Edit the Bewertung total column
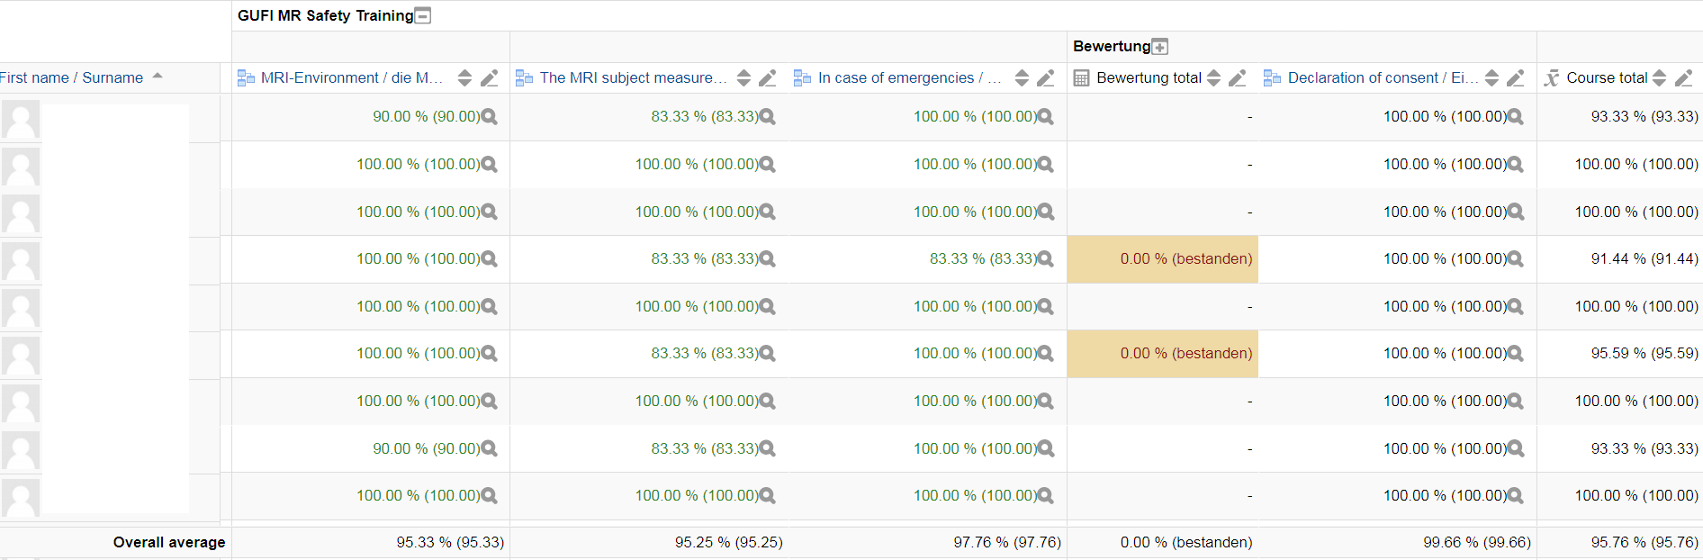The height and width of the screenshot is (560, 1703). (x=1238, y=78)
